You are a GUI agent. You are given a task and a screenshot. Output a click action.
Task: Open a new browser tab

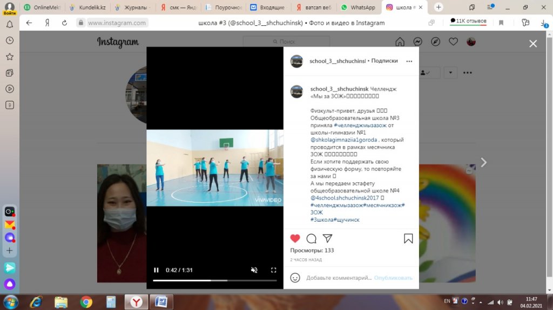(439, 7)
